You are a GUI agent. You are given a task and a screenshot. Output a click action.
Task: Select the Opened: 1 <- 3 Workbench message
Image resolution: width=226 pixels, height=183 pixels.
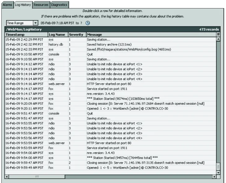127,108
